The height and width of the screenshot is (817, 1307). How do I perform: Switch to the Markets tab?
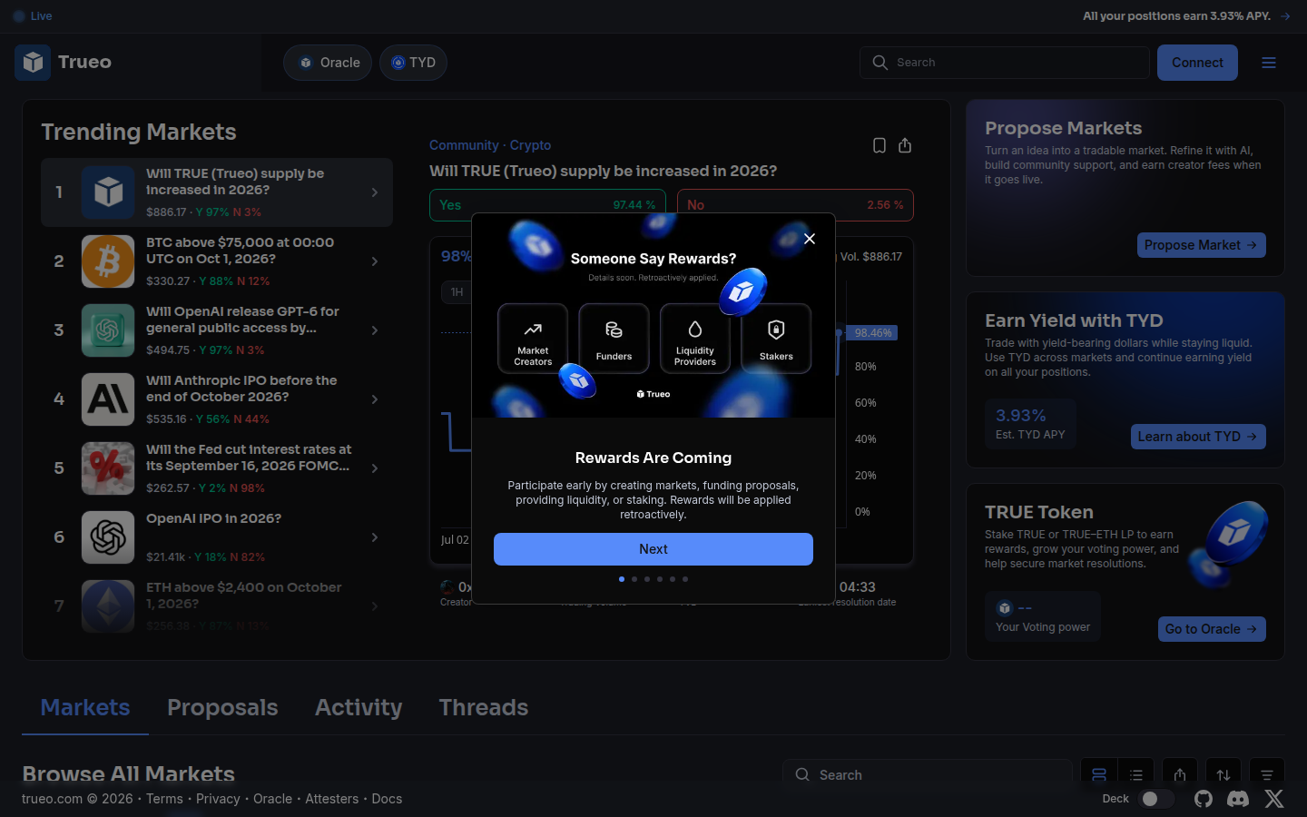(85, 708)
